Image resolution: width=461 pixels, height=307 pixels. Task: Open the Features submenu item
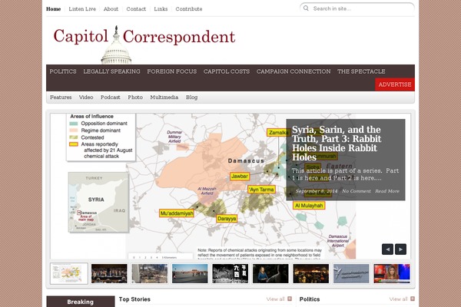point(61,97)
